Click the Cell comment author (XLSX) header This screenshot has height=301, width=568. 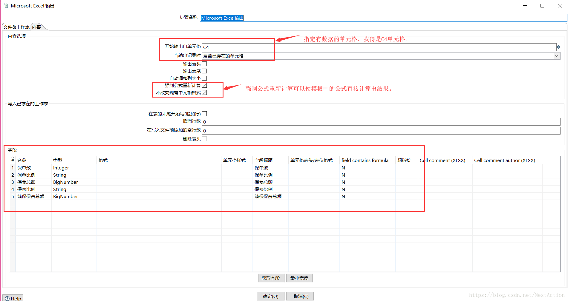[x=507, y=160]
